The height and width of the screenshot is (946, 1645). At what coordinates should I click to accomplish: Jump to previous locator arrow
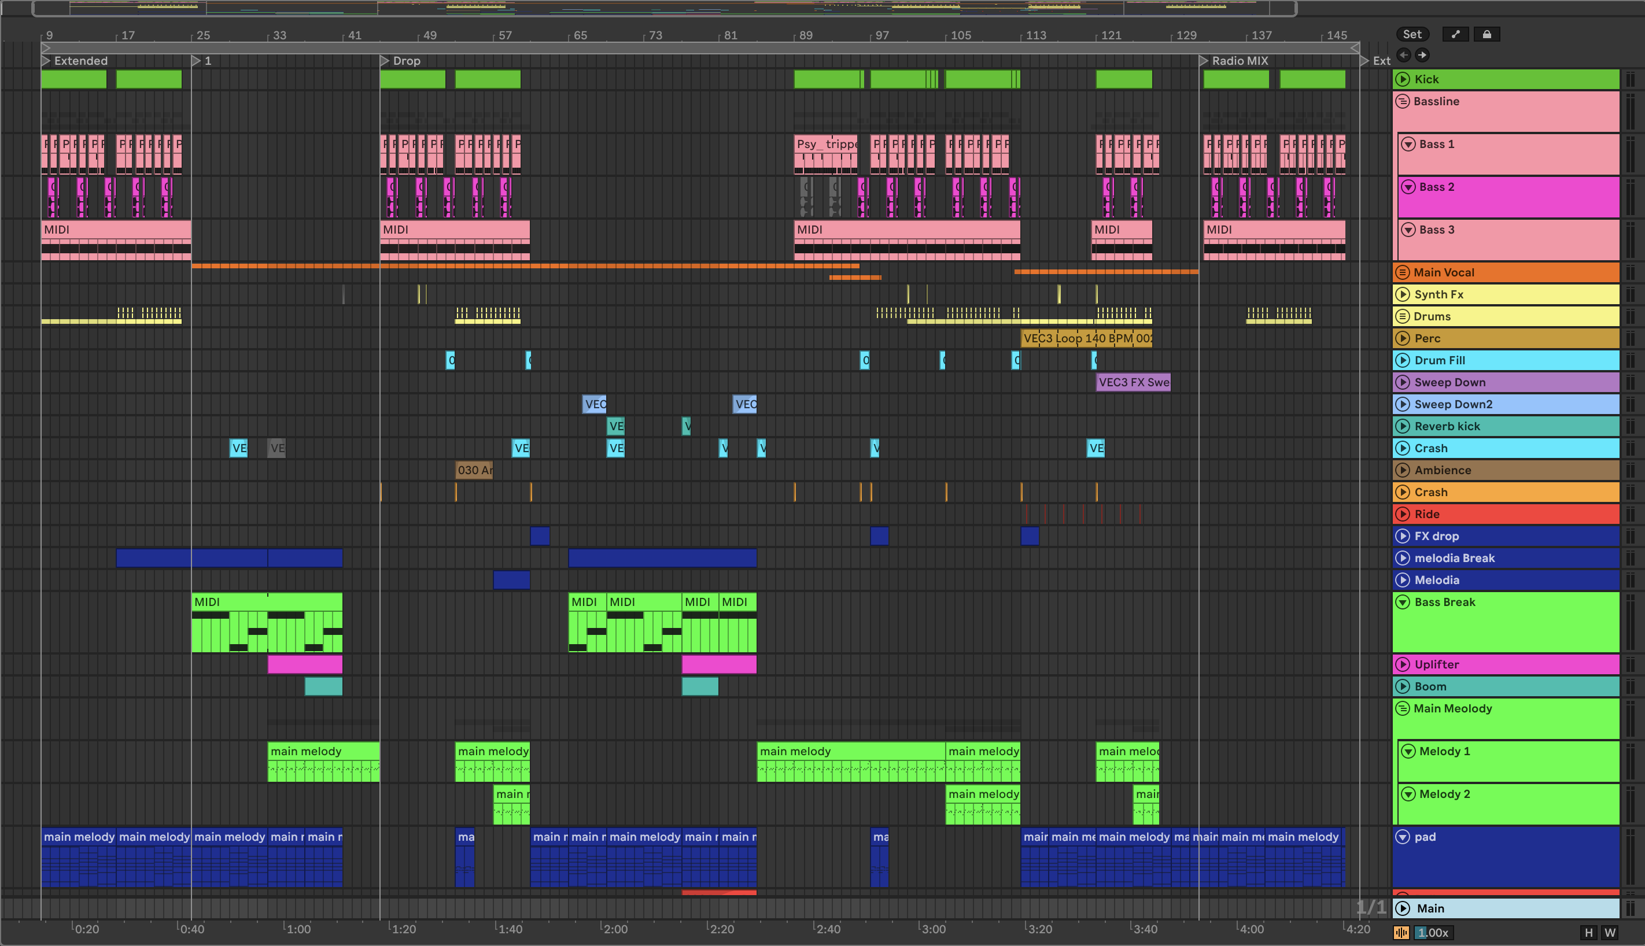(1403, 56)
